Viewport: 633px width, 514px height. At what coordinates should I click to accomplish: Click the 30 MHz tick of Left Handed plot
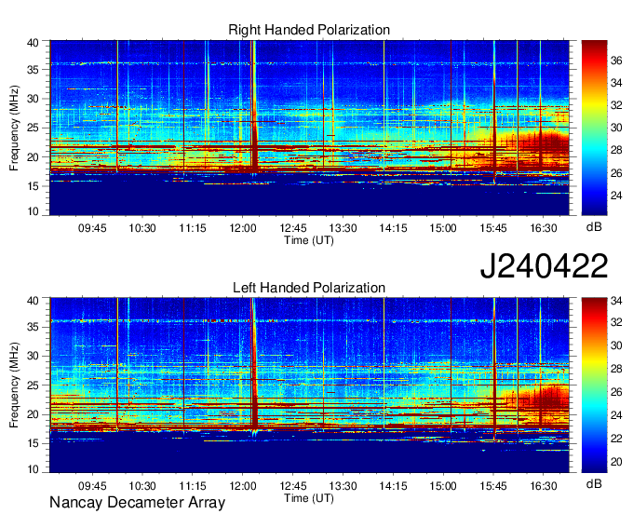34,356
